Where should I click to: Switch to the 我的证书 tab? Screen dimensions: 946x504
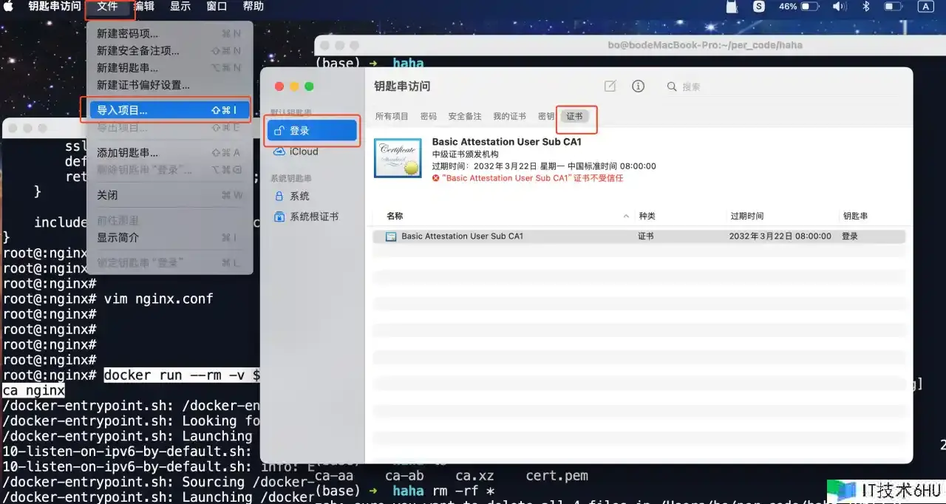point(509,116)
